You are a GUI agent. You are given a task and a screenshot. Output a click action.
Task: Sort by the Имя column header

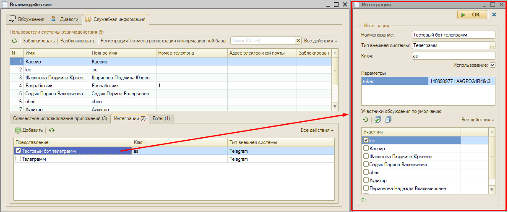pos(56,53)
